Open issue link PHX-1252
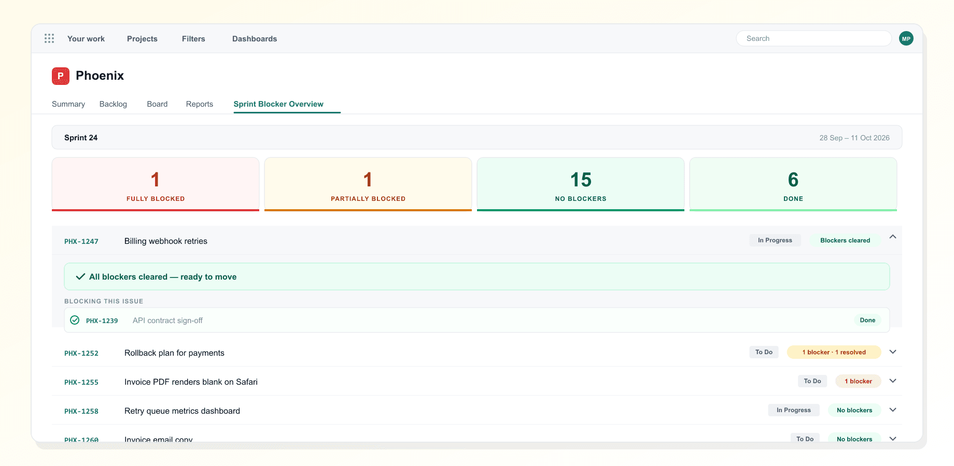This screenshot has width=954, height=466. 81,353
